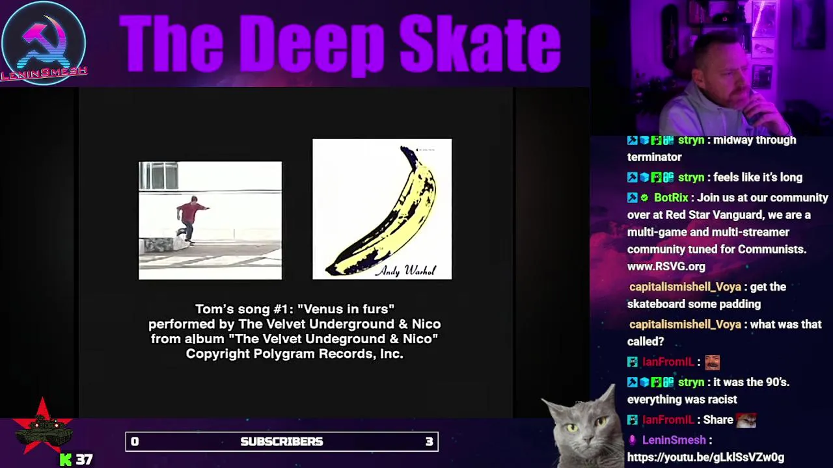
Task: Click the BotRix username in chat
Action: (x=670, y=198)
